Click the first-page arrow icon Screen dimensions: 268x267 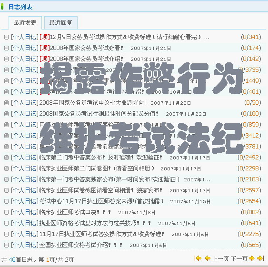198,258
